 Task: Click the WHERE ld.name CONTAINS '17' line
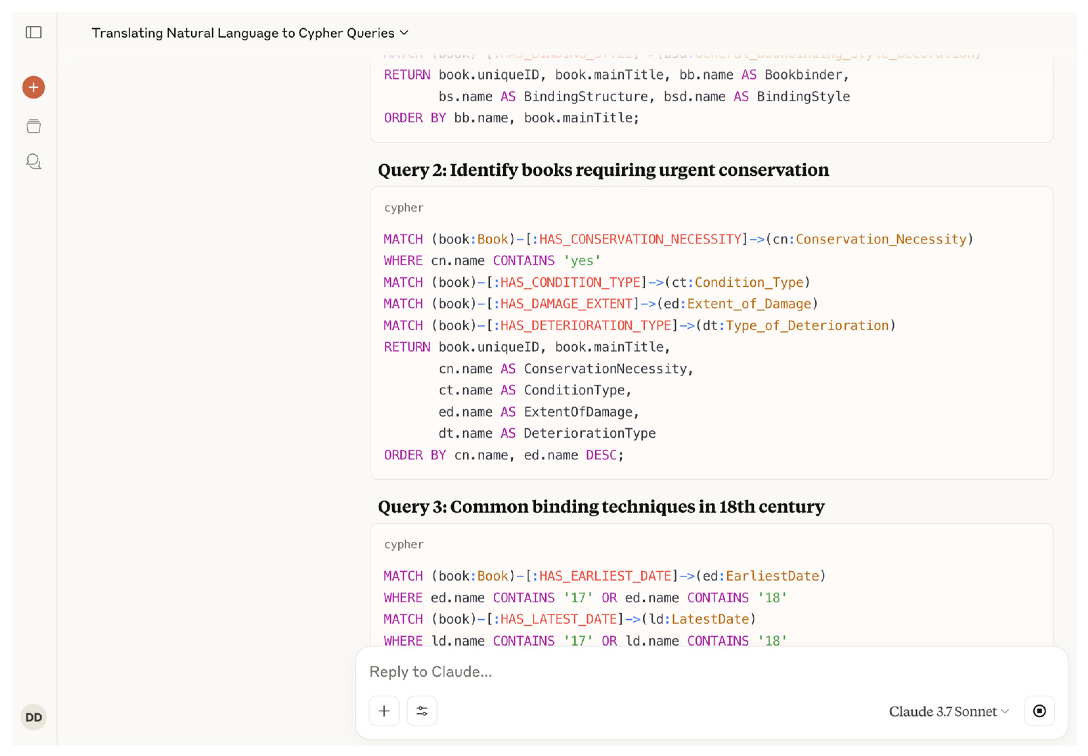tap(585, 641)
